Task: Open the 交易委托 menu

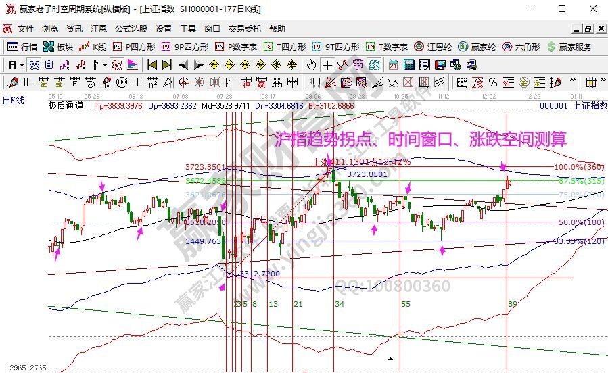Action: click(x=244, y=29)
